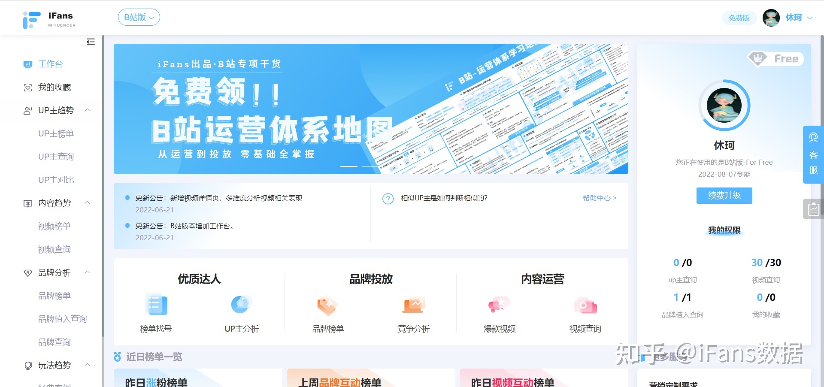The height and width of the screenshot is (387, 824).
Task: Click the 1/1 品牌植入查询 quota
Action: pyautogui.click(x=682, y=305)
